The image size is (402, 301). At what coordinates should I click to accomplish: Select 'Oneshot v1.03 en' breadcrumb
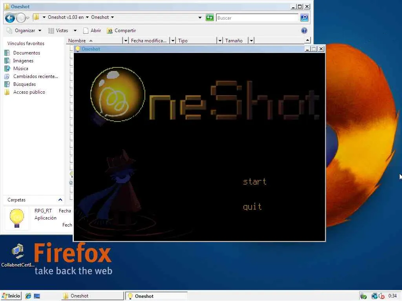click(66, 17)
